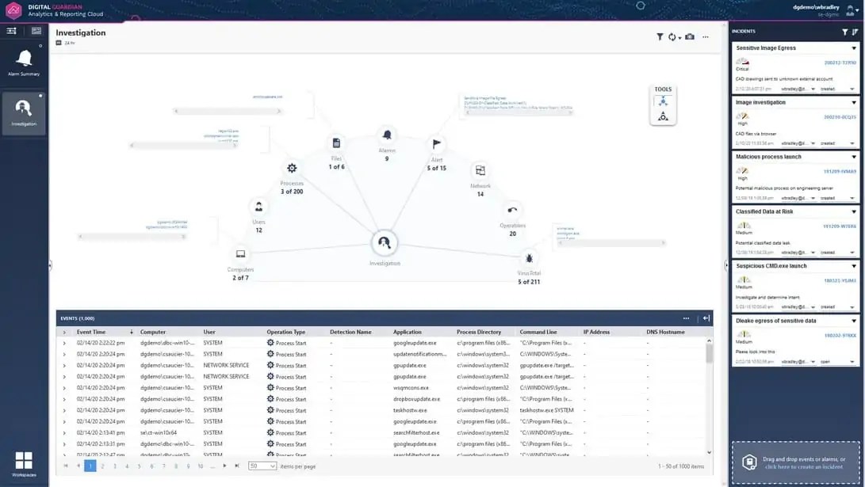Screen dimensions: 865x487
Task: Click the hierarchy layout icon in TOOLS panel
Action: coord(663,101)
